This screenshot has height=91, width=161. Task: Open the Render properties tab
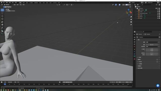click(135, 37)
